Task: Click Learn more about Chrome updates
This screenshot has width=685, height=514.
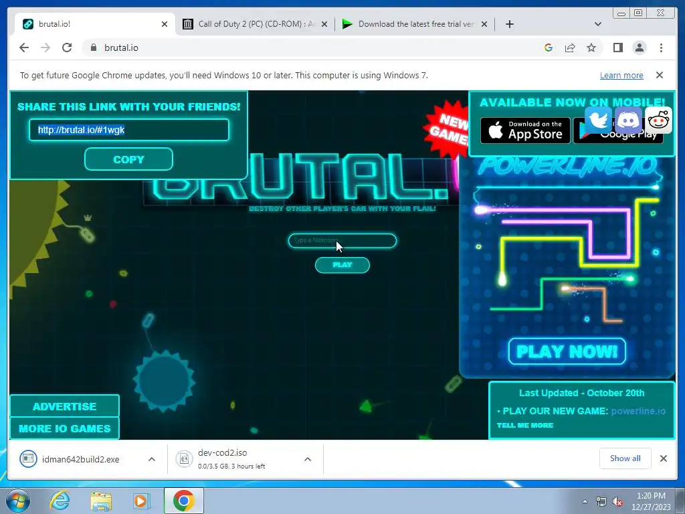Action: (x=621, y=75)
